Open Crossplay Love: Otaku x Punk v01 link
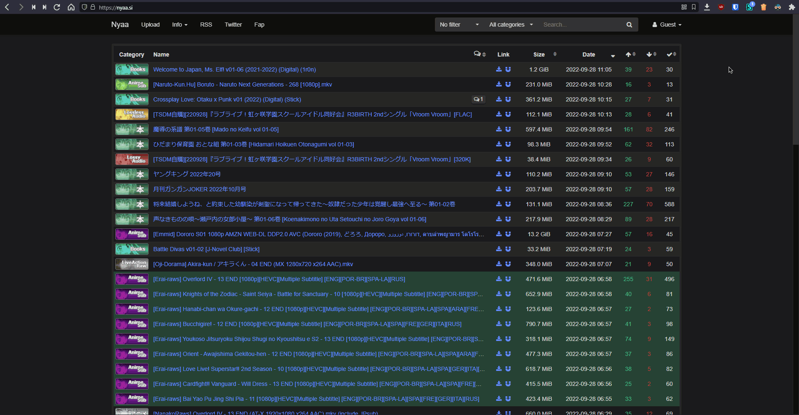The height and width of the screenshot is (415, 799). click(227, 99)
